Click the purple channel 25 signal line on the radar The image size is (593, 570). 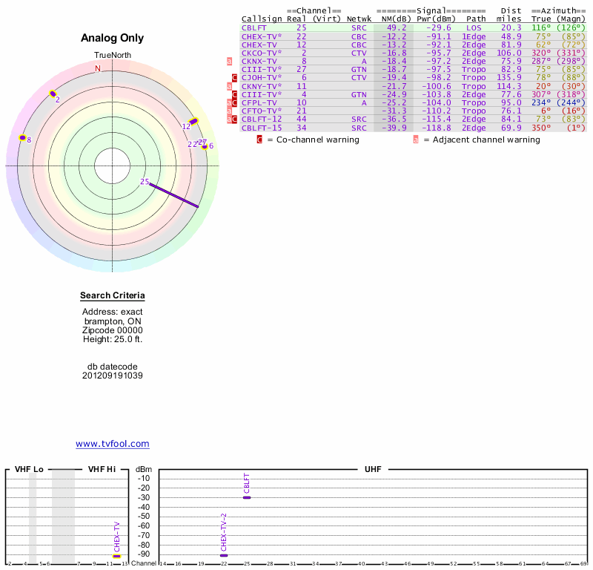(x=175, y=195)
